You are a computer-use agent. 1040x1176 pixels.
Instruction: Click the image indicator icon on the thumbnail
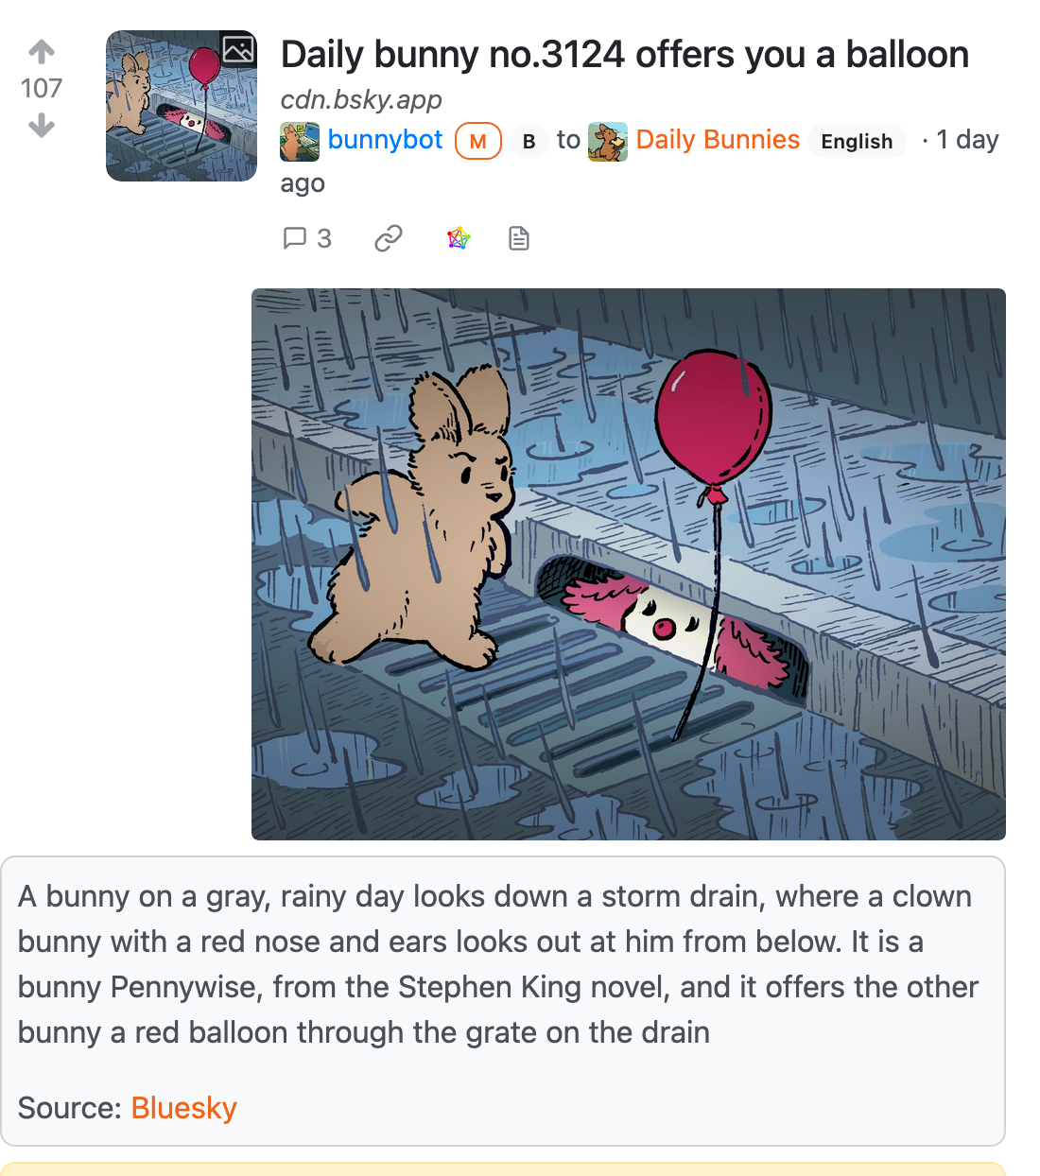(x=239, y=48)
